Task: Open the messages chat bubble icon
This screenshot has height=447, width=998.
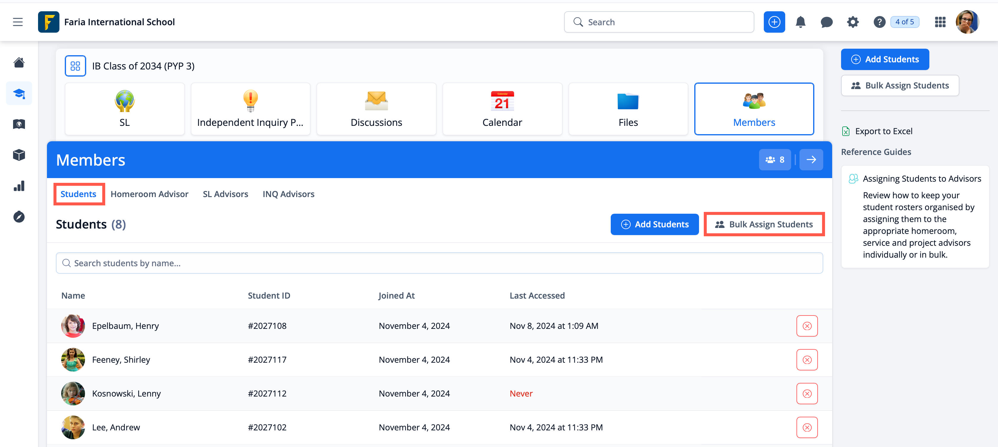Action: 827,22
